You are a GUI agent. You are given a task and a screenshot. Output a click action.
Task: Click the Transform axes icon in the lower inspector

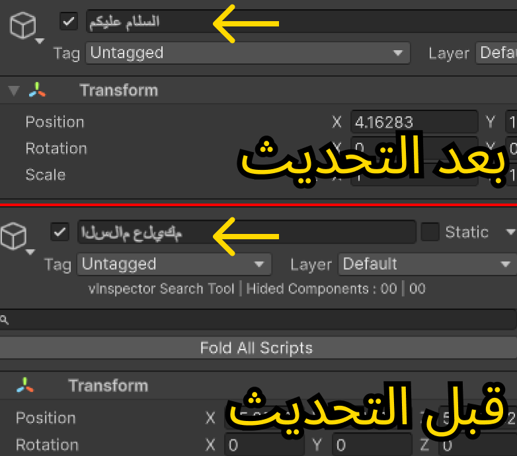(x=25, y=385)
